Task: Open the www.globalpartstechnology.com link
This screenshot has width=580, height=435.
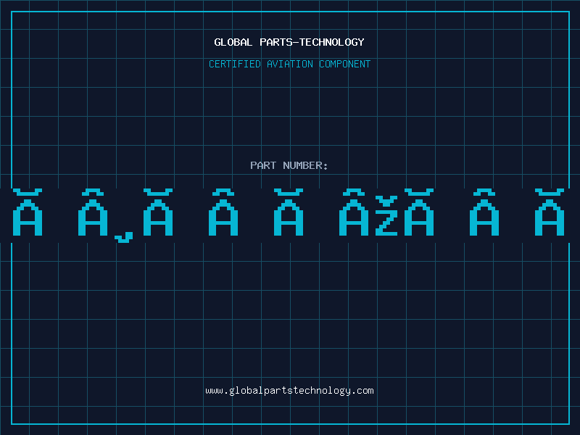Action: click(289, 391)
